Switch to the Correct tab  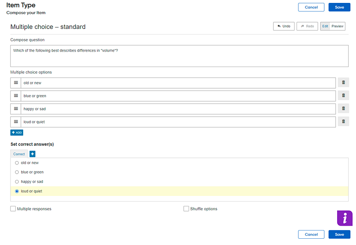click(19, 154)
